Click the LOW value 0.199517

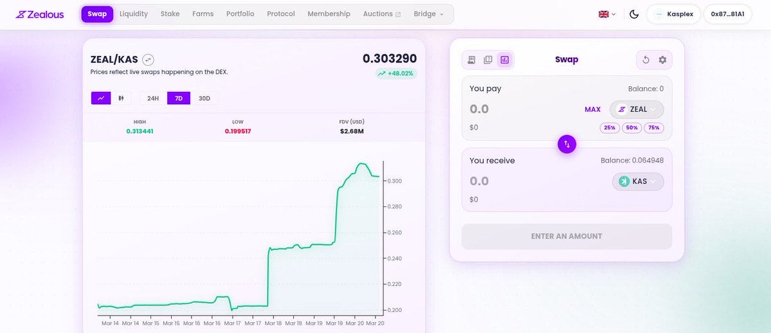pos(238,131)
